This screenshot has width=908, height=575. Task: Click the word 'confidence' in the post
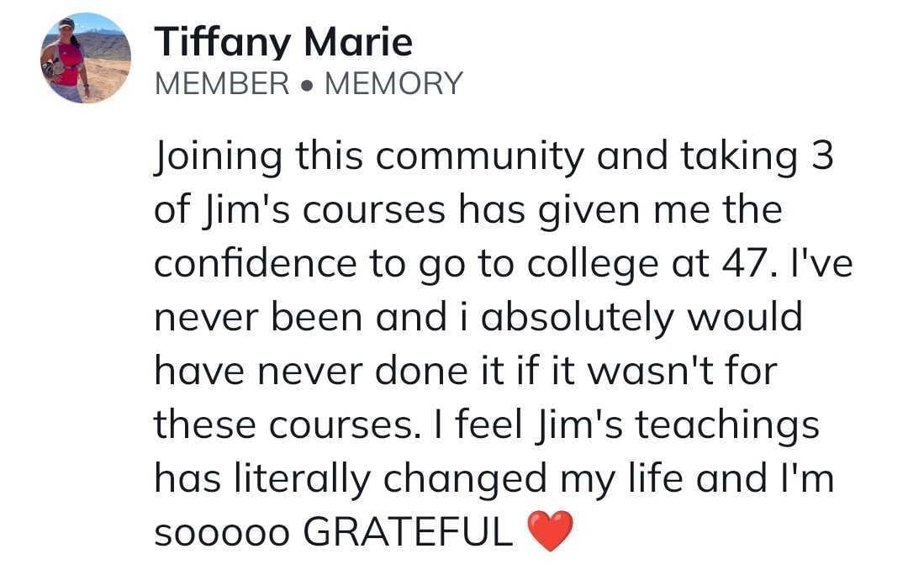[x=256, y=263]
